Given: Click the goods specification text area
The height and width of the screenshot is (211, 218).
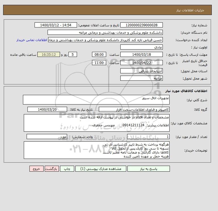Looking at the screenshot, I should pos(97,123).
